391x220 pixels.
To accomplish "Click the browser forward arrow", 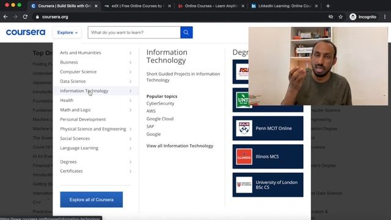I will tap(15, 16).
